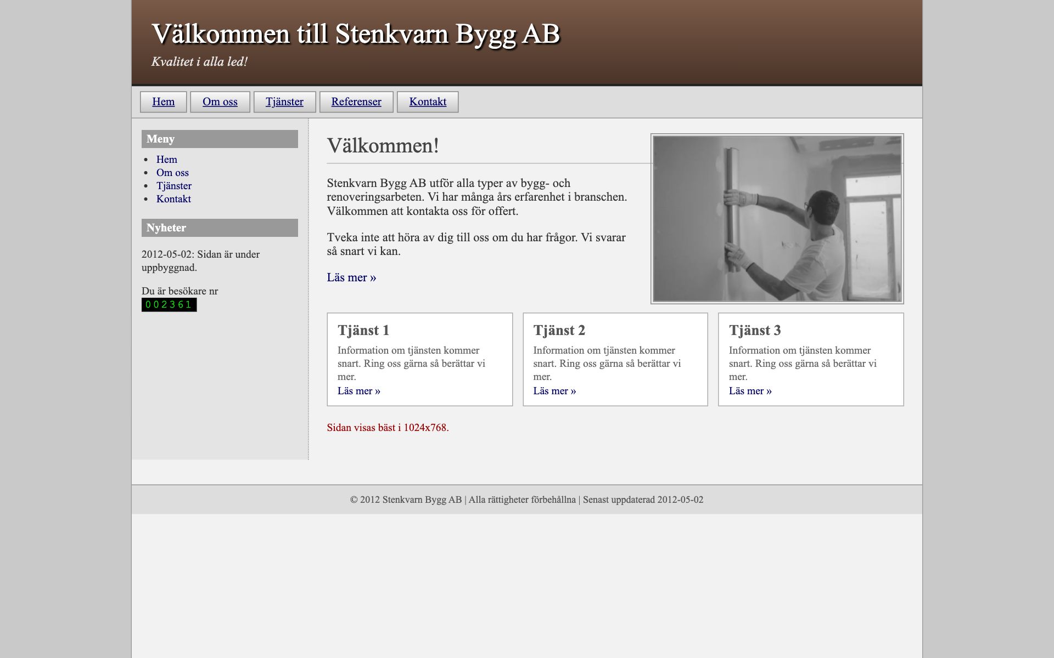The height and width of the screenshot is (658, 1054).
Task: Click the Kvalitet i alla led! tagline
Action: [199, 61]
